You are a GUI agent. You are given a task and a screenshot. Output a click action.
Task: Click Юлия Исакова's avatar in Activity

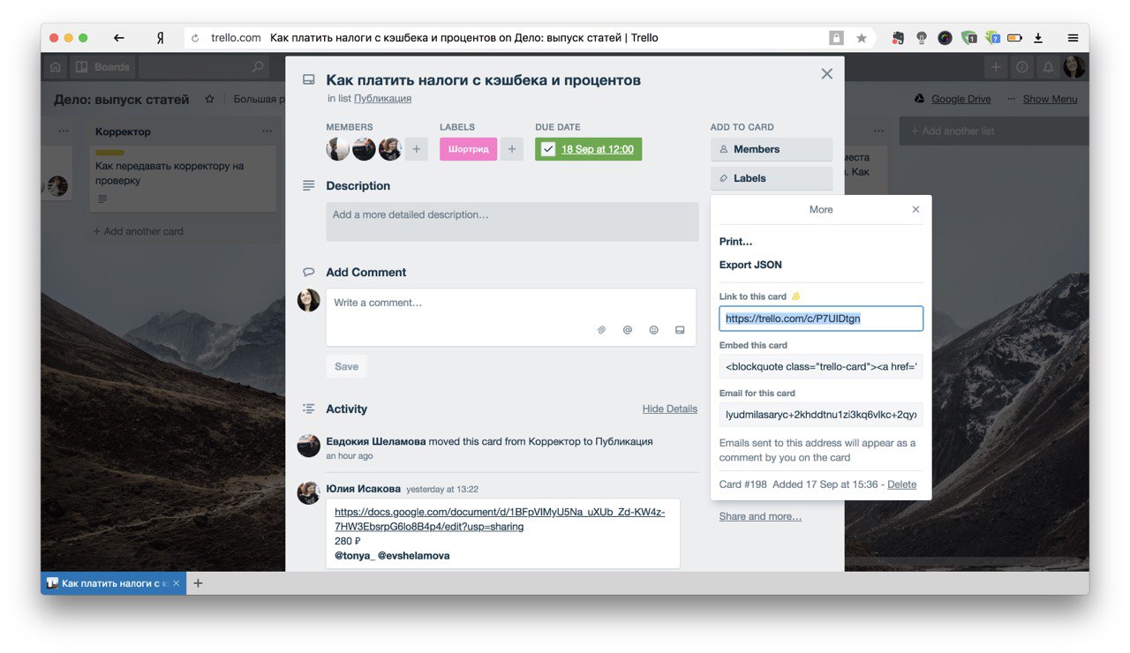click(x=309, y=493)
